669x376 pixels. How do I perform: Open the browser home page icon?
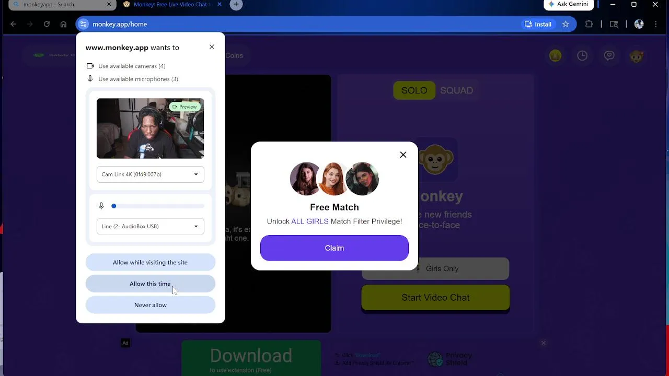tap(63, 24)
